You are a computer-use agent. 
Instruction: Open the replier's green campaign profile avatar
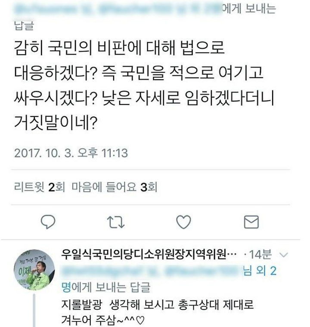[x=34, y=270]
